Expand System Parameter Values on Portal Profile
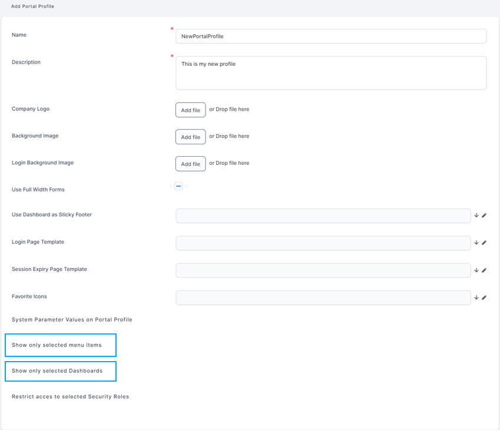The width and height of the screenshot is (500, 430). coord(72,320)
